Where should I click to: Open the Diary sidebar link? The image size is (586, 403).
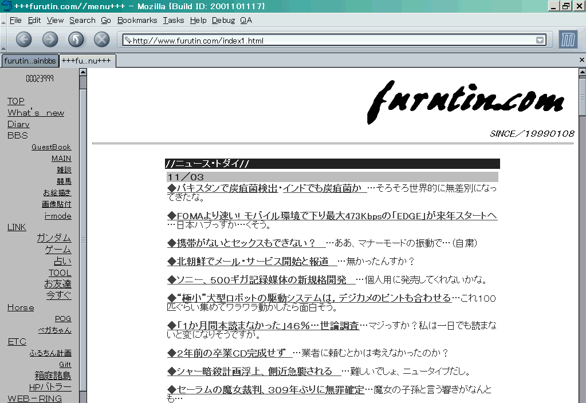[18, 124]
